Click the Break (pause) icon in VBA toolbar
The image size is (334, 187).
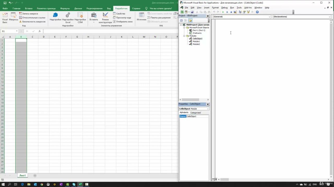point(227,12)
